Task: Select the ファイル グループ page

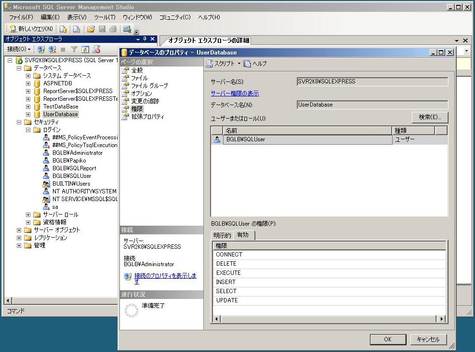Action: [x=149, y=86]
